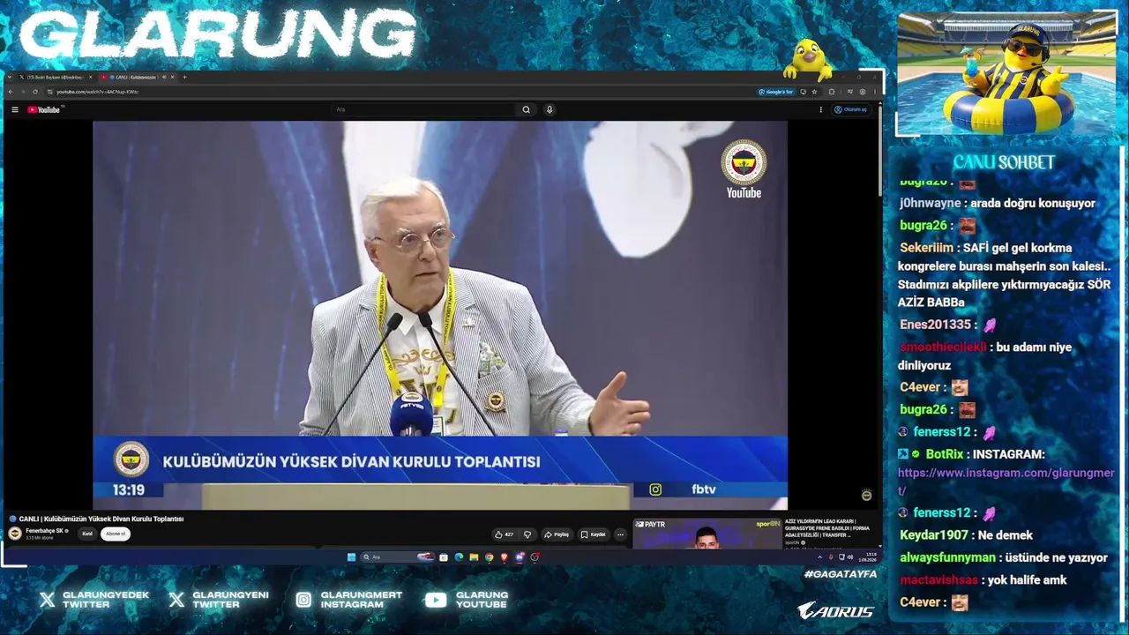The height and width of the screenshot is (635, 1129).
Task: Click the browser address bar URL
Action: click(x=97, y=92)
